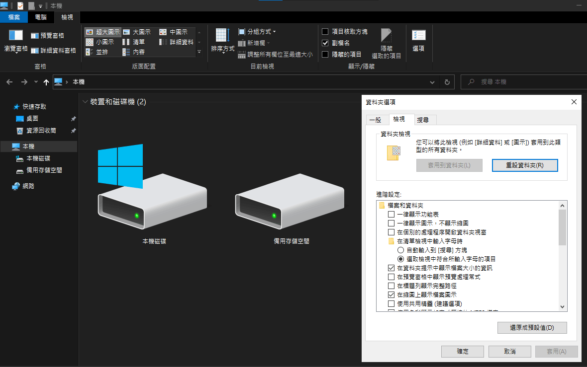Click the 搜尋 本機 search box

pyautogui.click(x=524, y=82)
